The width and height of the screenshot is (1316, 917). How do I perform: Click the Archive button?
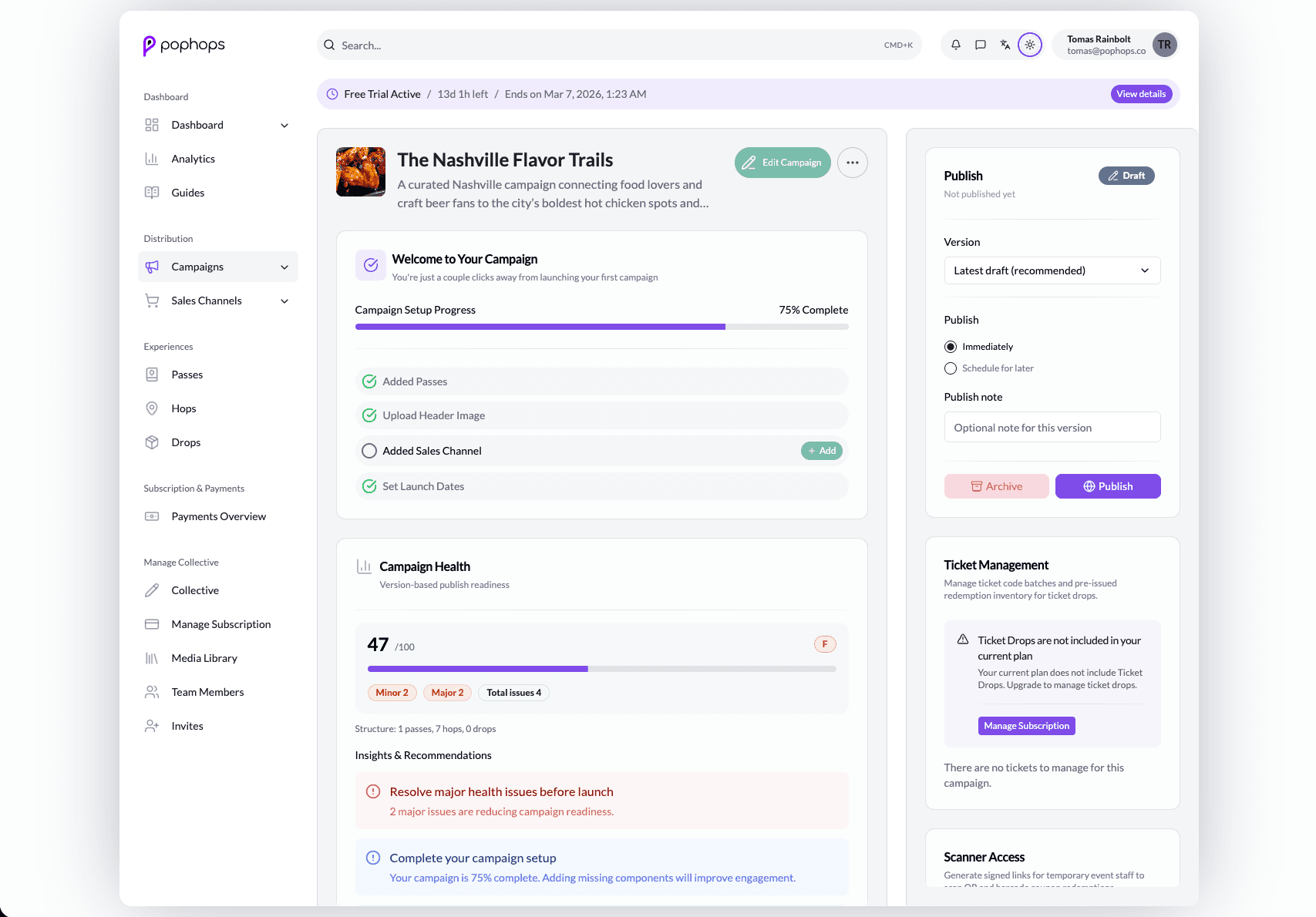click(996, 486)
